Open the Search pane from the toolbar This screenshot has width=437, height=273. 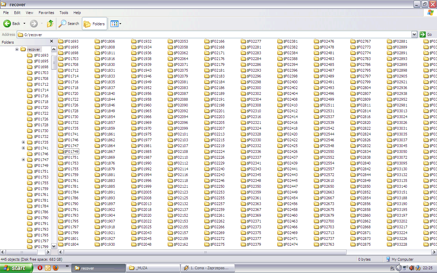point(69,24)
